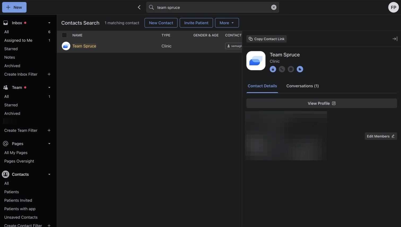The width and height of the screenshot is (401, 227).
Task: Click the phone call icon for Team Spruce
Action: pos(282,69)
